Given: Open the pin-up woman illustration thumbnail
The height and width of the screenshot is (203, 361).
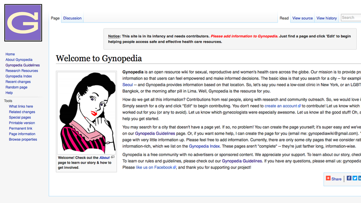Looking at the screenshot, I should [86, 113].
